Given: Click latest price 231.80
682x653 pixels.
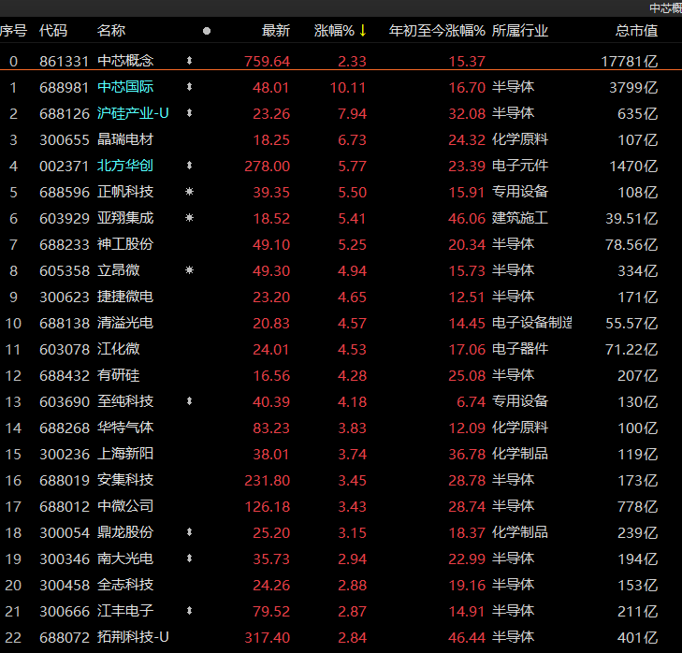Looking at the screenshot, I should pos(267,480).
